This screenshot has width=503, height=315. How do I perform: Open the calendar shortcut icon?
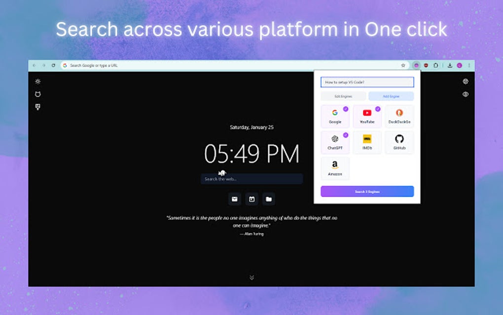tap(251, 198)
